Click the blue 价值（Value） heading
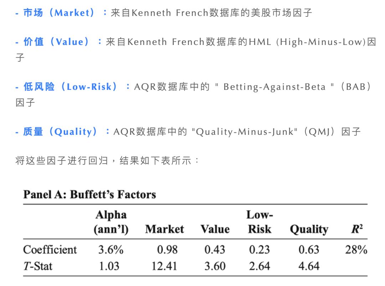Viewport: 385px width, 286px height. click(57, 42)
